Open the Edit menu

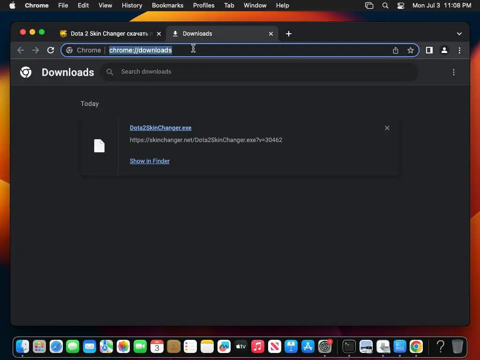coord(83,5)
